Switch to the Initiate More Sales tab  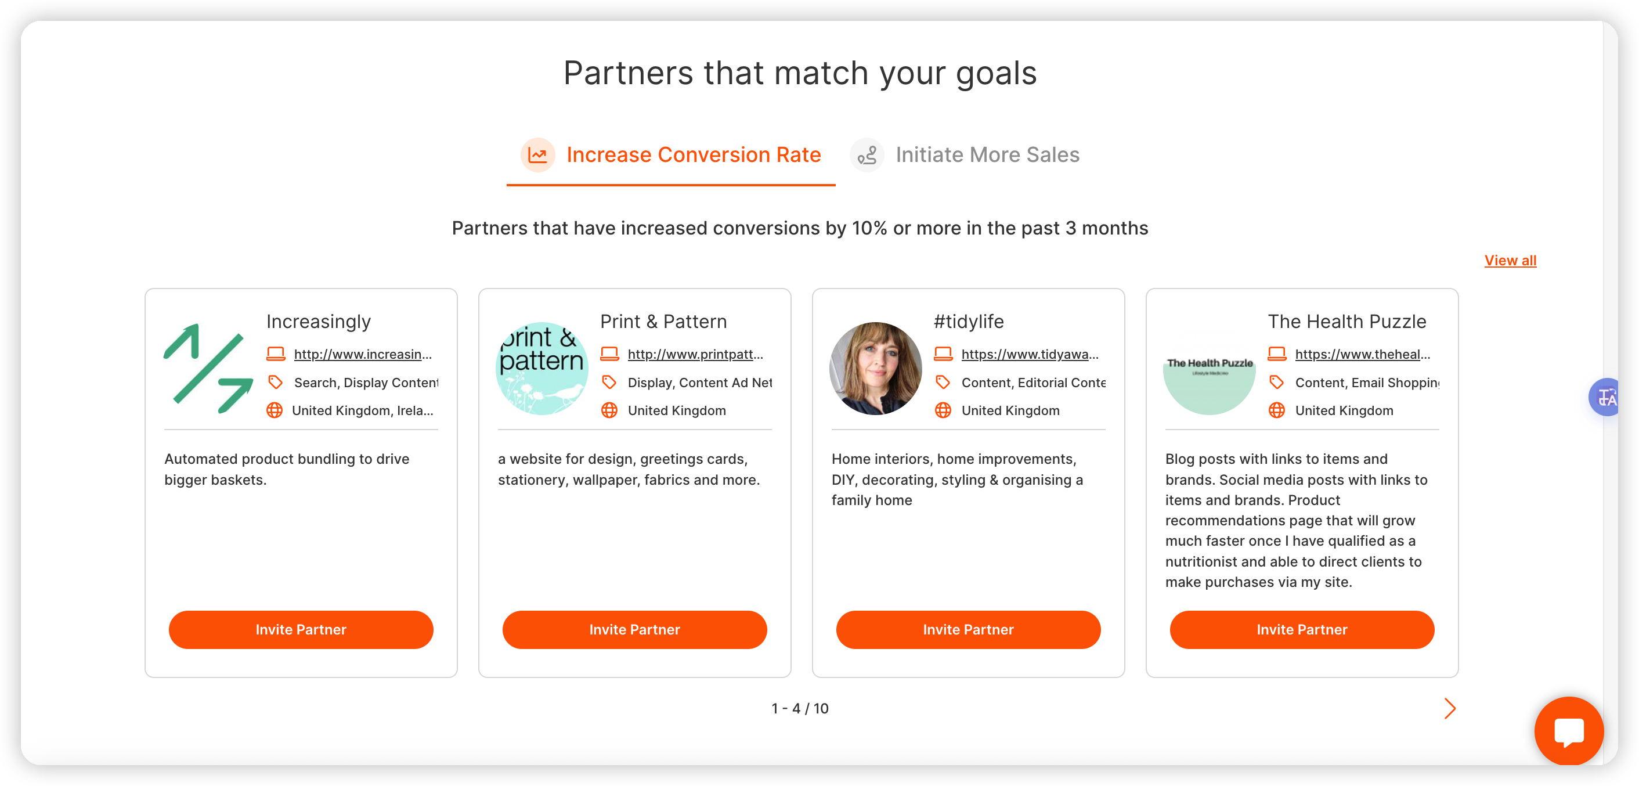[x=987, y=154]
